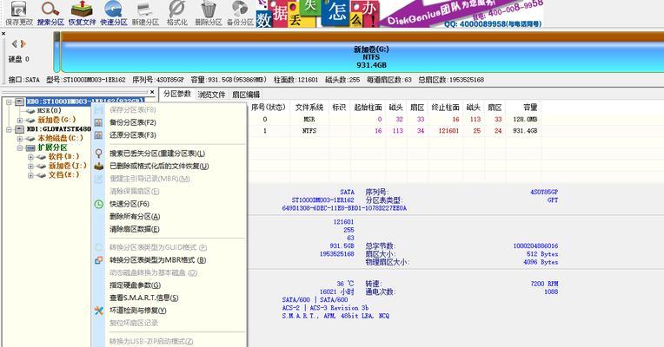Go to next disk with orange right arrow
This screenshot has width=664, height=347.
pos(23,43)
